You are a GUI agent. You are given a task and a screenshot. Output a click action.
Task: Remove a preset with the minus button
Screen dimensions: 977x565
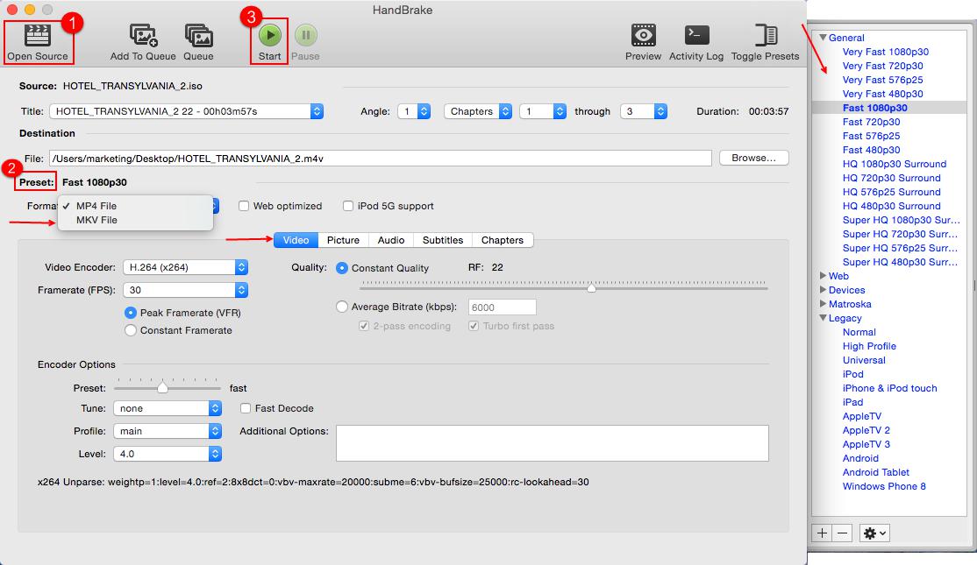click(843, 533)
